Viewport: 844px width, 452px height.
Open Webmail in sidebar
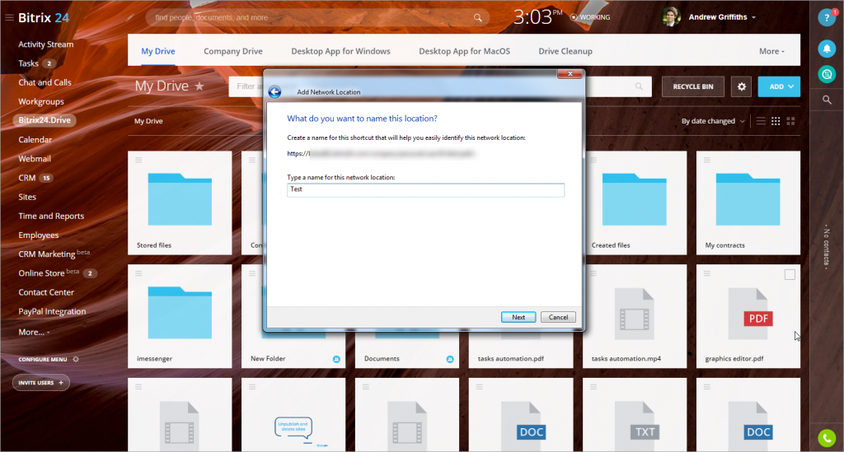coord(35,159)
